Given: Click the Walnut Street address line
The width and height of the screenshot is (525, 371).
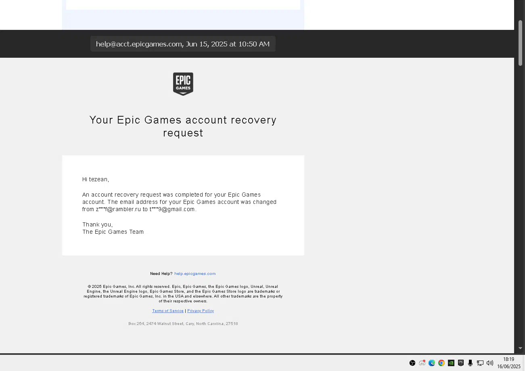Looking at the screenshot, I should [x=183, y=324].
